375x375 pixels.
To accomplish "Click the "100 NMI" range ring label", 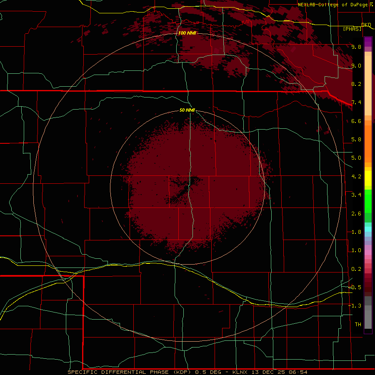I will pyautogui.click(x=187, y=33).
